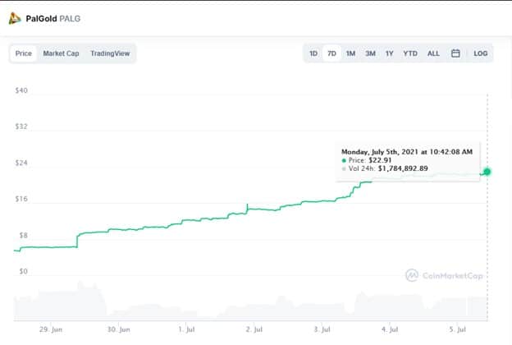
Task: Click the 30. Jun date label
Action: (118, 329)
